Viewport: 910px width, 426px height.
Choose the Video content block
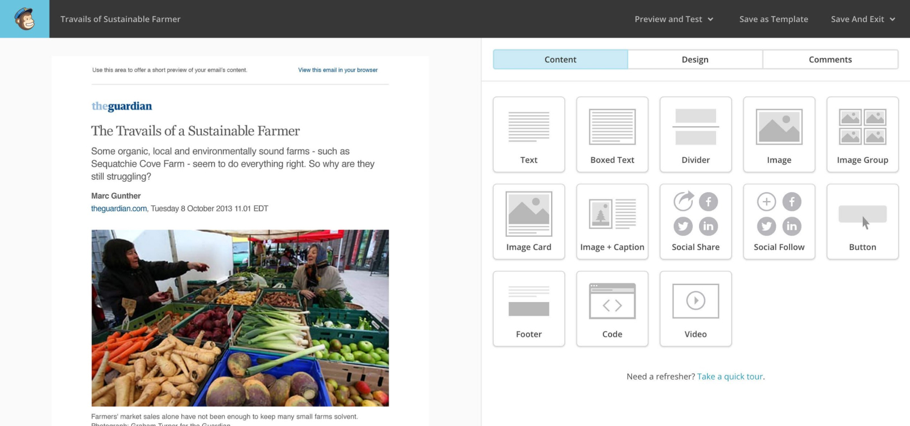click(696, 308)
